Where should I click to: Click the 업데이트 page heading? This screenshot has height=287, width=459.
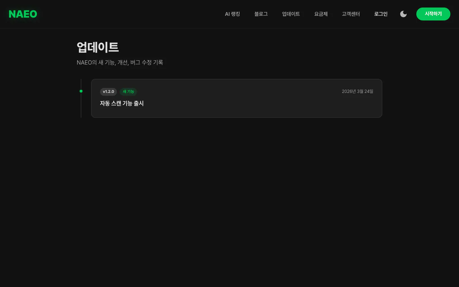click(98, 47)
